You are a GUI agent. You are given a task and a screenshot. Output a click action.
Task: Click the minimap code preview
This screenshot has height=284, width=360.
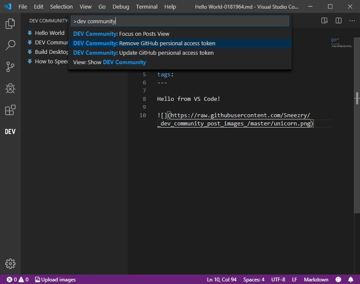[x=341, y=43]
